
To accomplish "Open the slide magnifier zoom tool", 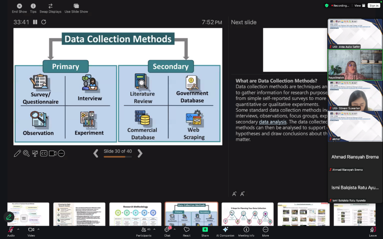I will click(26, 153).
